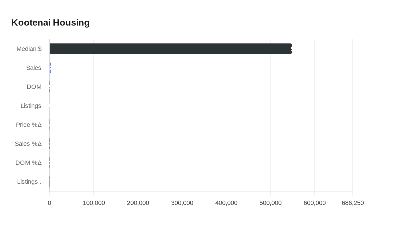Click the 686,250 maximum axis label
Viewport: 398px width, 227px height.
pos(353,203)
